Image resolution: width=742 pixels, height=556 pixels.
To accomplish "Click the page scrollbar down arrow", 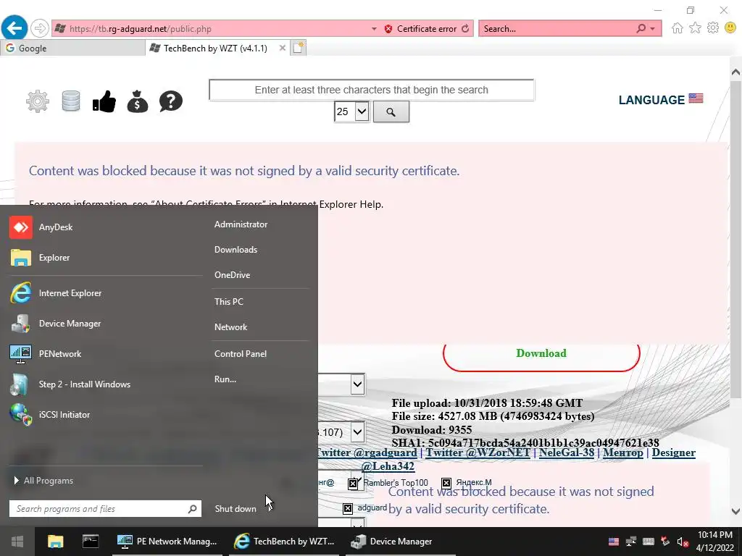I will [735, 511].
